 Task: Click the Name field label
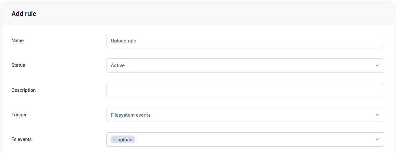[17, 41]
